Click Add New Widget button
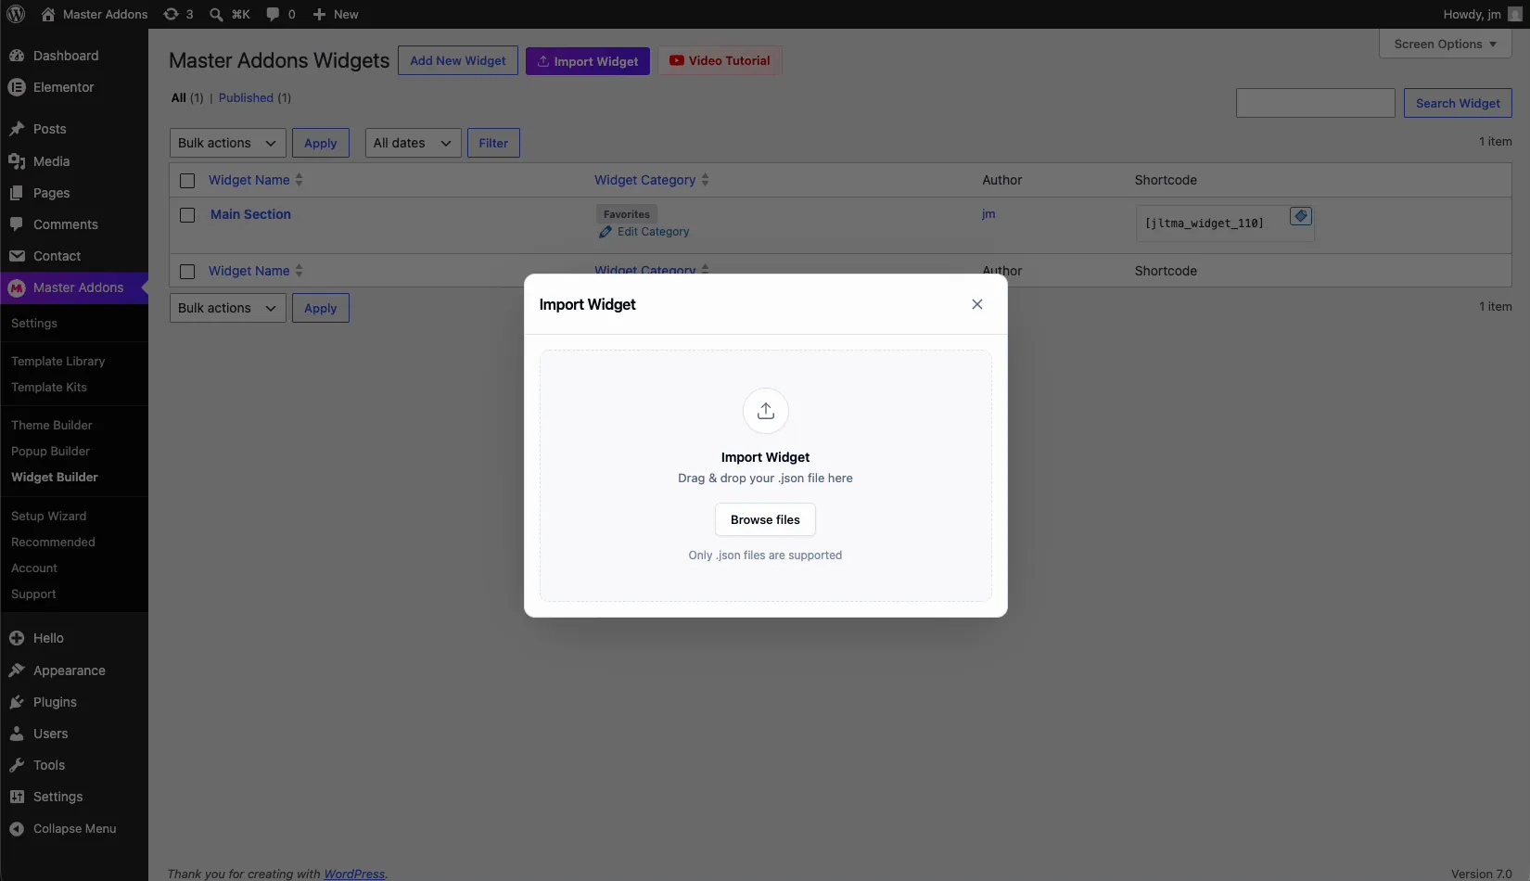Viewport: 1530px width, 881px height. pos(458,60)
